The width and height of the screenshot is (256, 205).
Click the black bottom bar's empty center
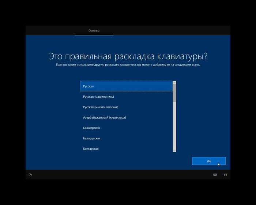pyautogui.click(x=128, y=175)
